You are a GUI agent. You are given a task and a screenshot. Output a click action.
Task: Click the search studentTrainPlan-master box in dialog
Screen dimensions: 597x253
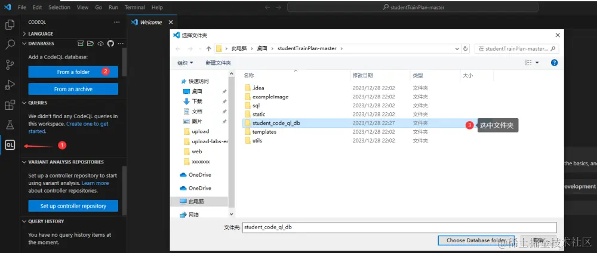click(x=516, y=49)
